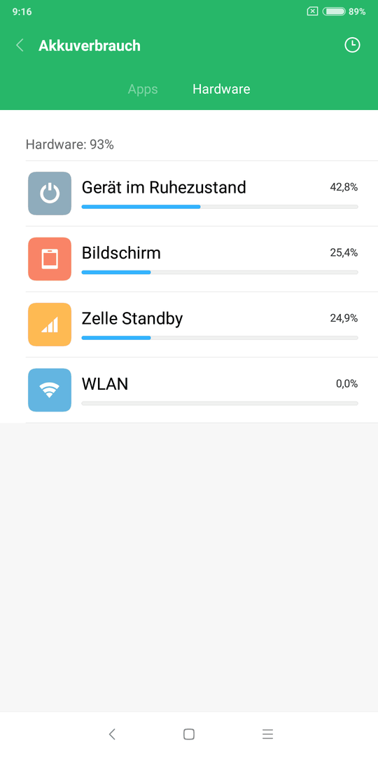Click the Gerät im Ruhezustand usage bar
Image resolution: width=378 pixels, height=757 pixels.
pyautogui.click(x=220, y=207)
